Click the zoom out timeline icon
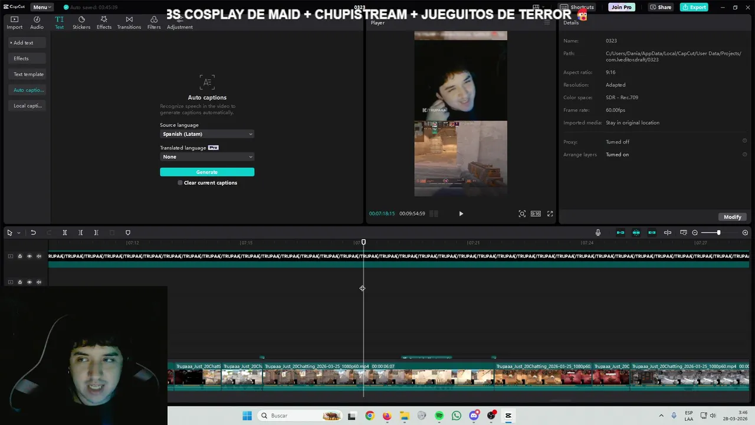This screenshot has width=755, height=425. pos(695,233)
